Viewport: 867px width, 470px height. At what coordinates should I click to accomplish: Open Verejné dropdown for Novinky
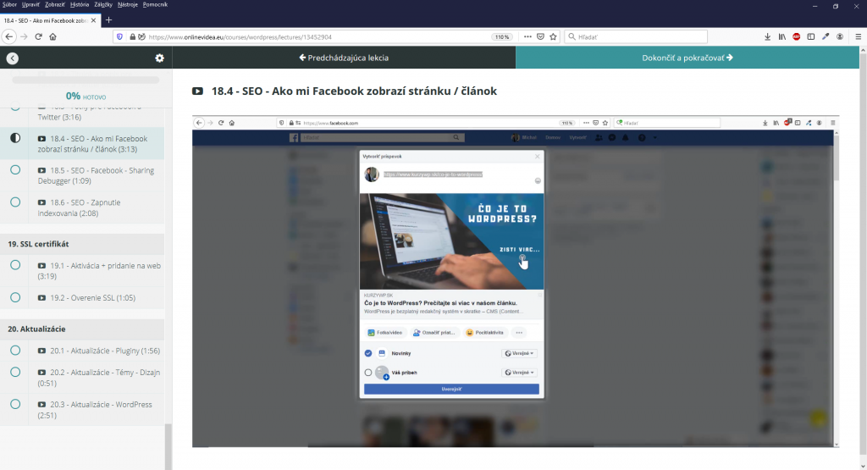[520, 353]
